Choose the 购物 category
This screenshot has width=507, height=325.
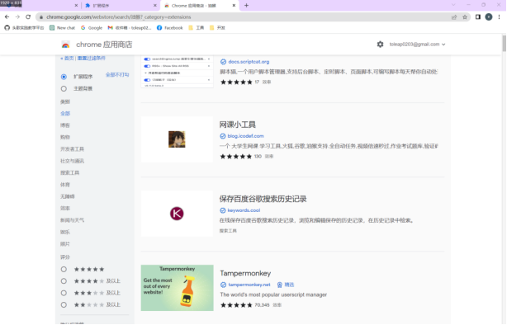(65, 137)
